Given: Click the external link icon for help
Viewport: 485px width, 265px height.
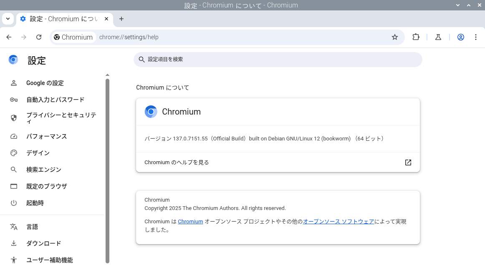Looking at the screenshot, I should [408, 162].
